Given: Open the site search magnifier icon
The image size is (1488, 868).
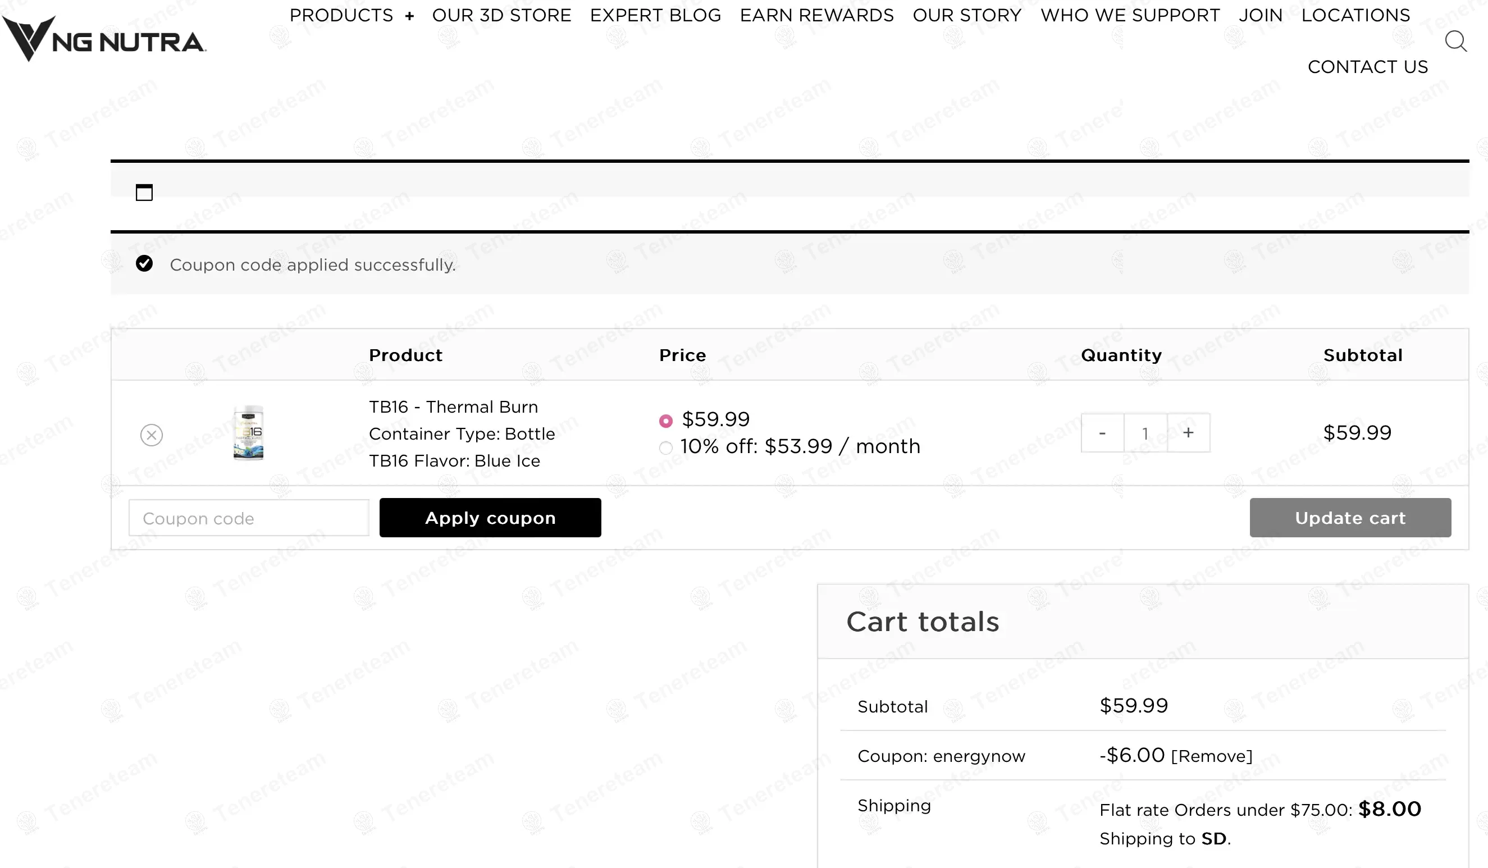Looking at the screenshot, I should coord(1455,42).
